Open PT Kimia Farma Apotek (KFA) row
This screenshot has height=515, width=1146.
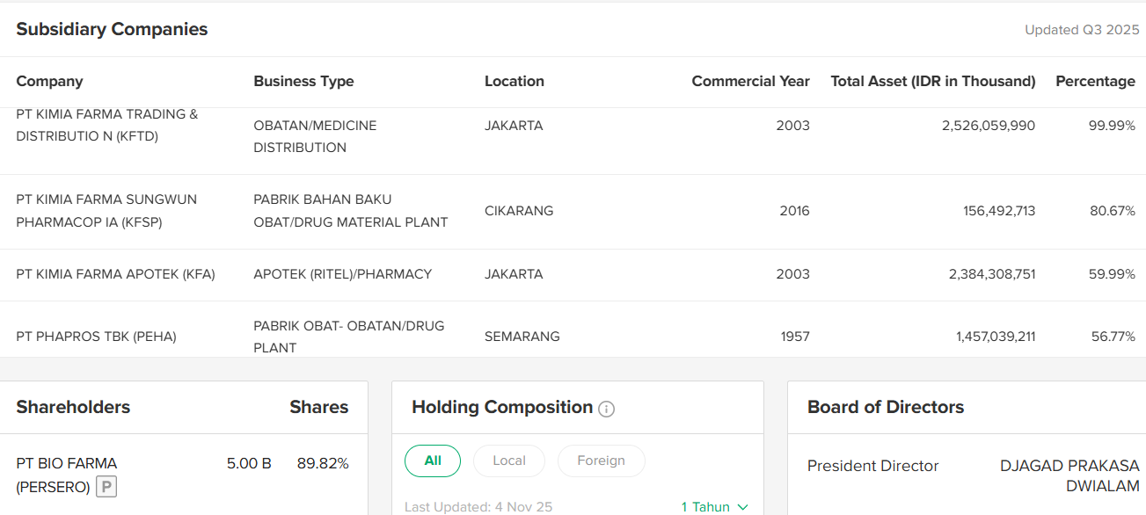click(115, 274)
